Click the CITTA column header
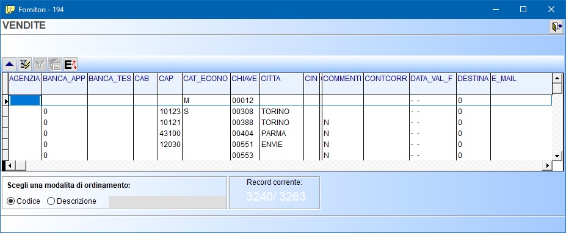 (x=281, y=84)
